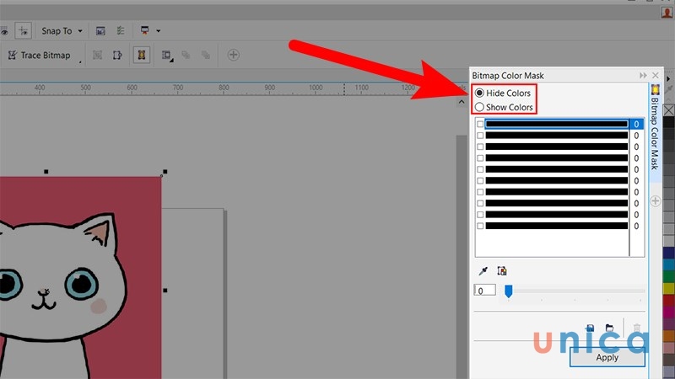Image resolution: width=675 pixels, height=379 pixels.
Task: Expand the Trace Bitmap flyout arrow
Action: pos(81,61)
